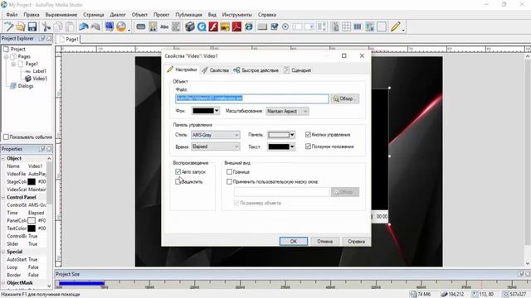Collapse the Special properties section
The width and height of the screenshot is (531, 298).
tap(3, 252)
